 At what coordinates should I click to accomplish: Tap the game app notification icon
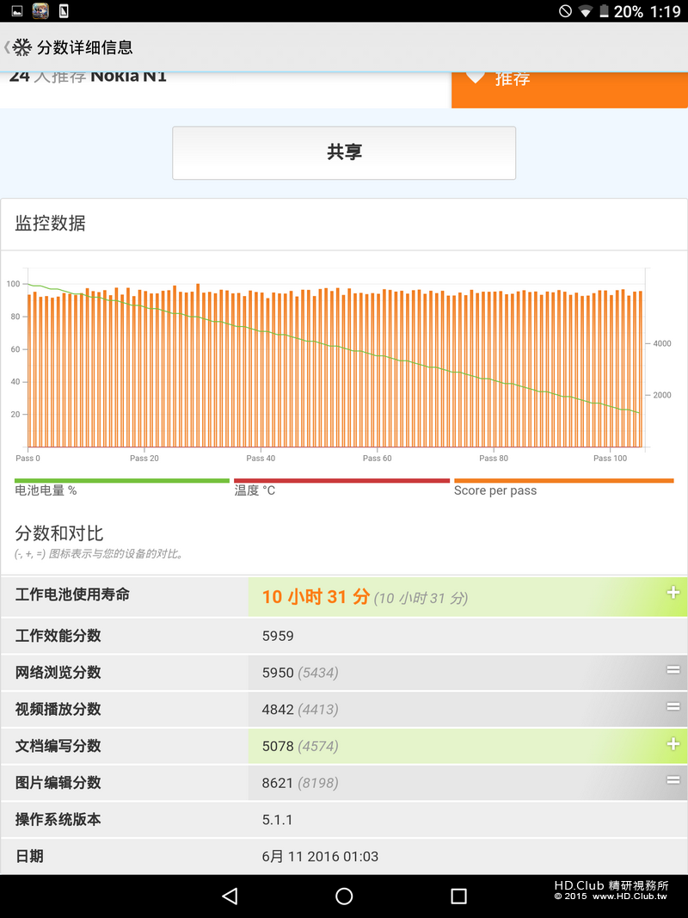(40, 10)
